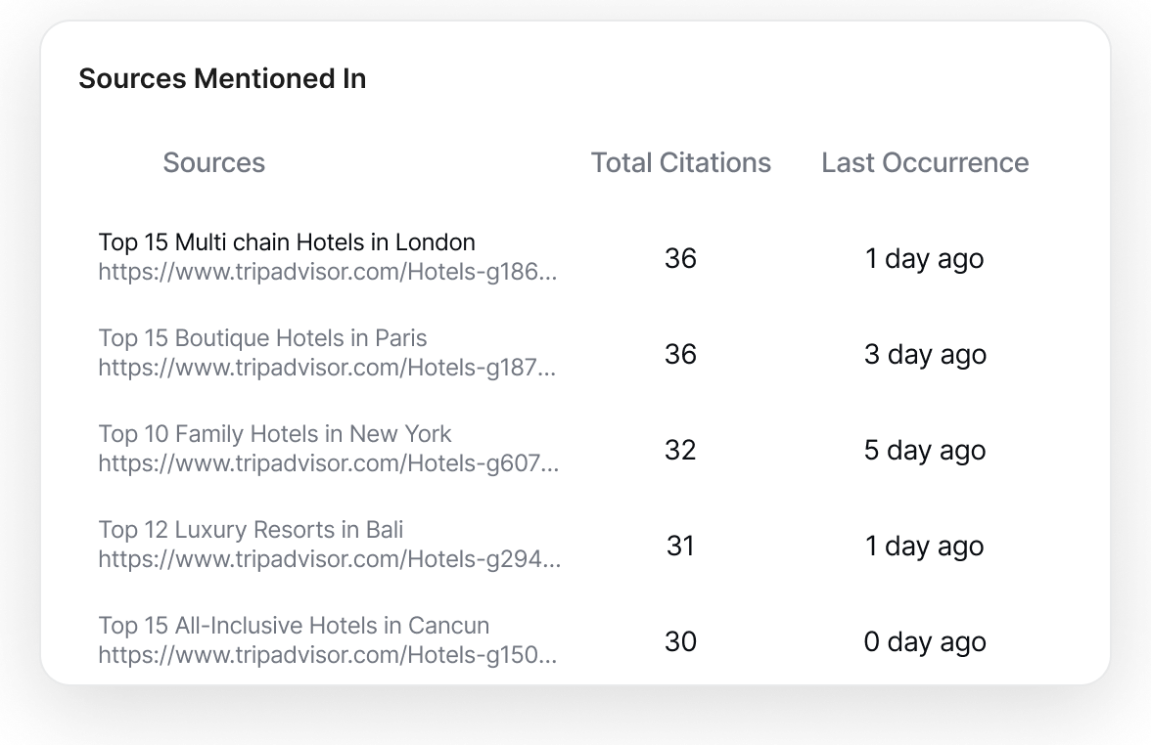This screenshot has height=745, width=1151.
Task: Open Top 15 Boutique Hotels in Paris
Action: coord(262,338)
